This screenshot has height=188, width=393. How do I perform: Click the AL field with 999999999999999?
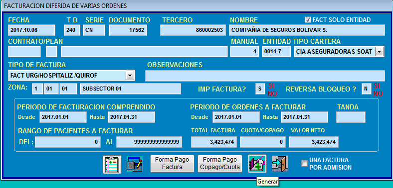click(x=149, y=142)
